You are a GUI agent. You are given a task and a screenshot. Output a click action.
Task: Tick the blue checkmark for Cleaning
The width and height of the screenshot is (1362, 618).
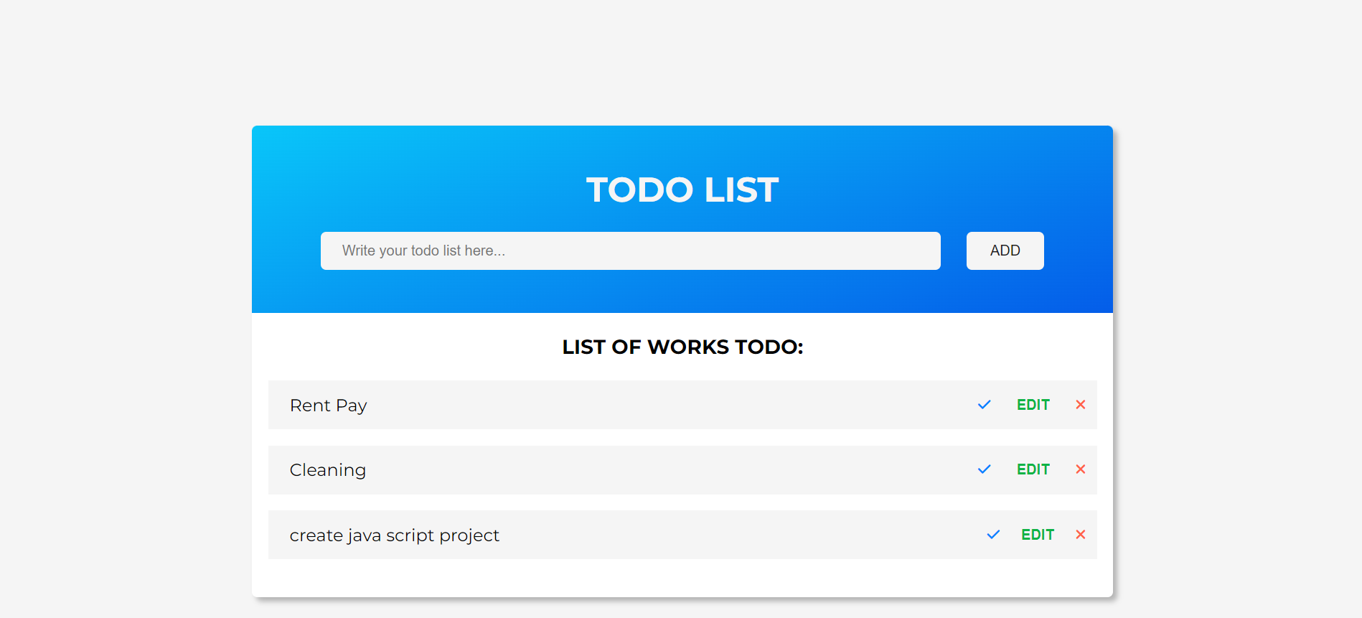(x=984, y=469)
